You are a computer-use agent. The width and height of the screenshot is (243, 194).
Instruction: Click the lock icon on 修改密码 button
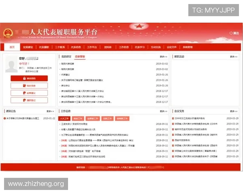pyautogui.click(x=24, y=78)
